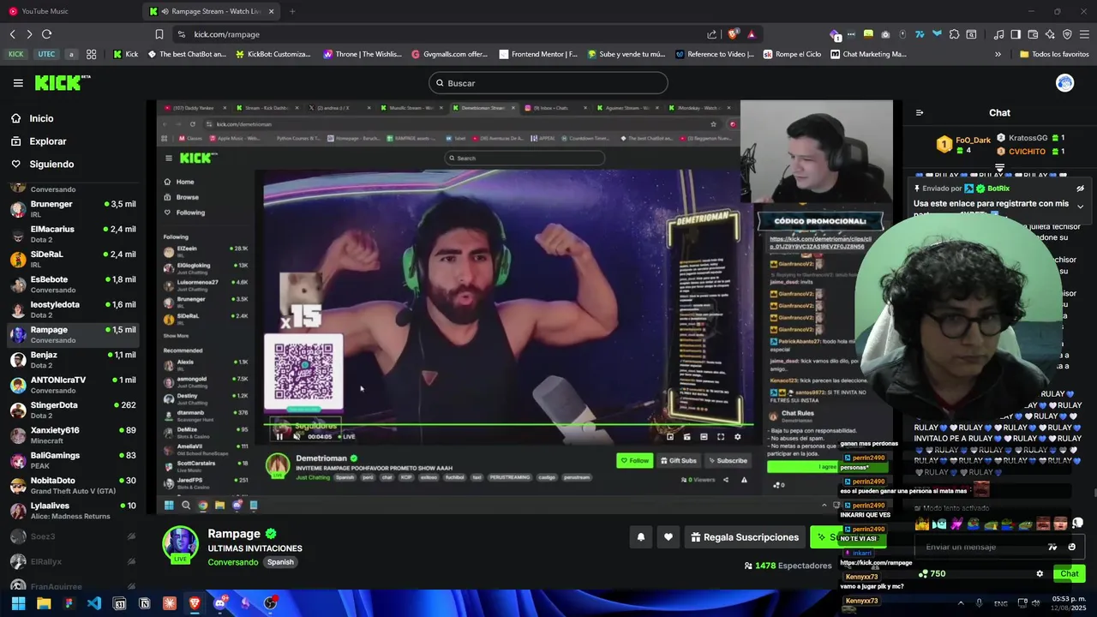Open StingerDota channel in sidebar
This screenshot has height=617, width=1097.
coord(72,410)
